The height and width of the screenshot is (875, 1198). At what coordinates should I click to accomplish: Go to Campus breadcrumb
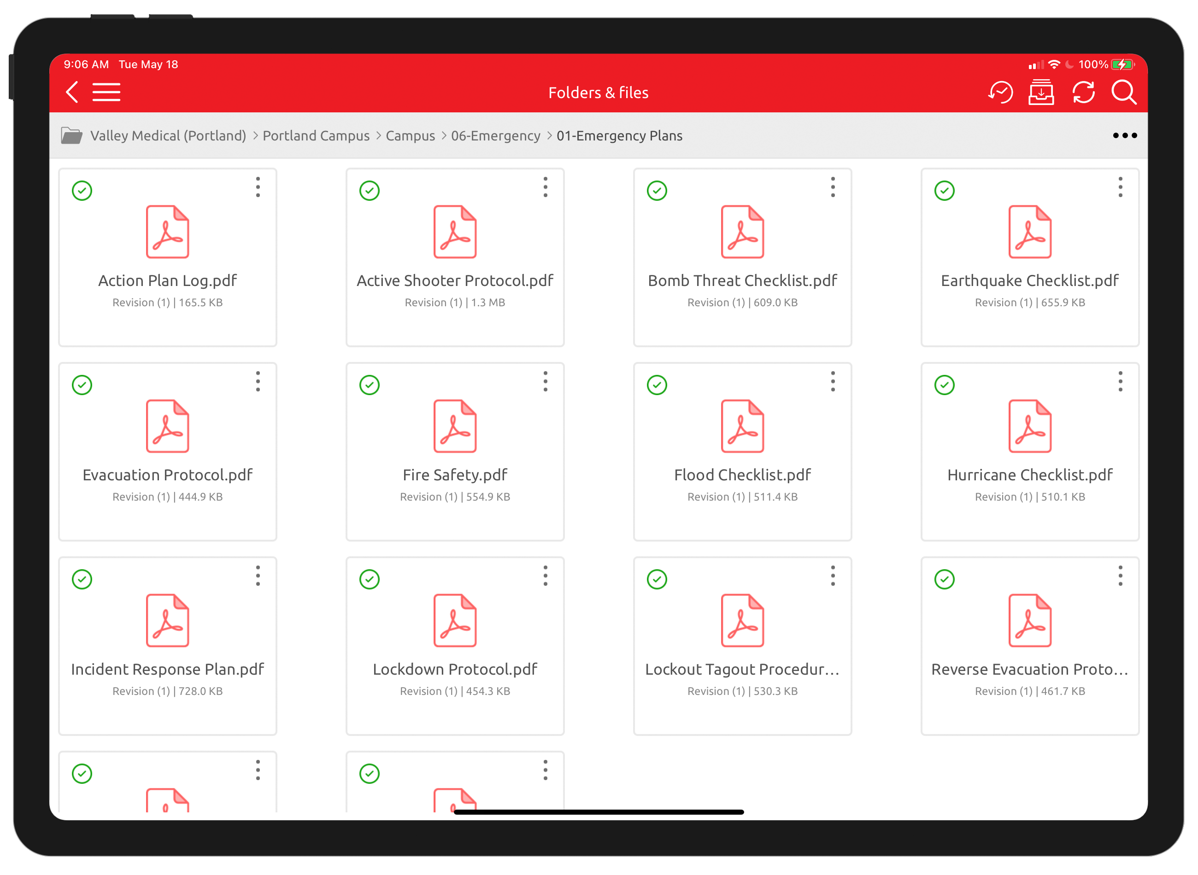[410, 135]
